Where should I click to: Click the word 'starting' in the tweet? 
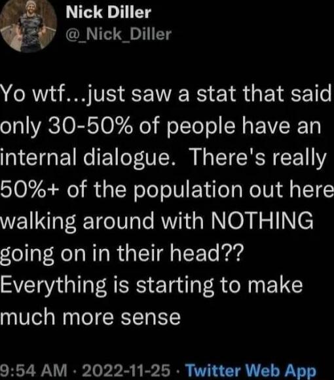click(175, 286)
